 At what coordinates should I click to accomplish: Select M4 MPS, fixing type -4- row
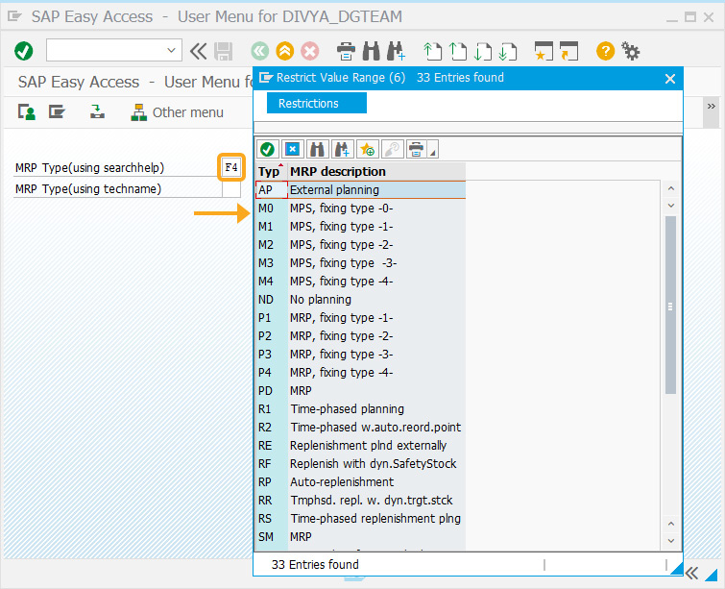pyautogui.click(x=361, y=281)
